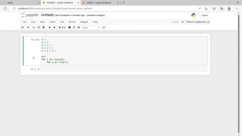Open the Insert menu
Screen dimensions: 242x136
click(53, 22)
